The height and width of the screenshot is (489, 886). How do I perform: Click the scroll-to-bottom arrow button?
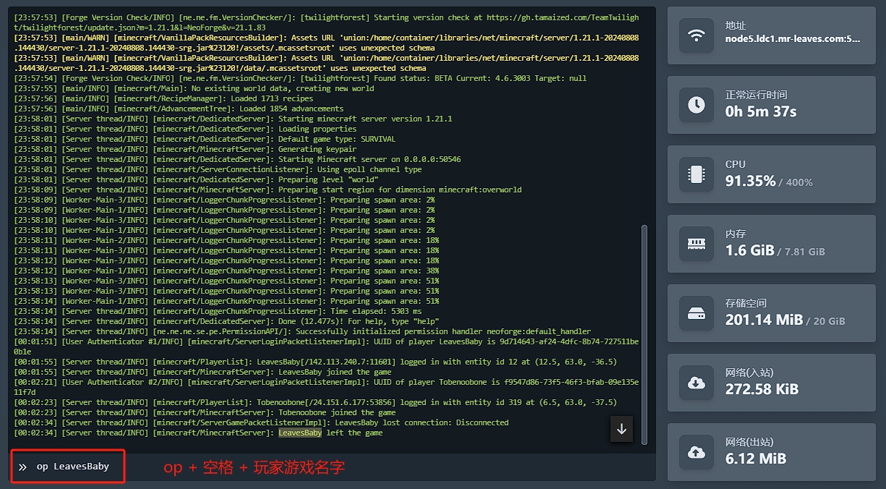pos(621,429)
